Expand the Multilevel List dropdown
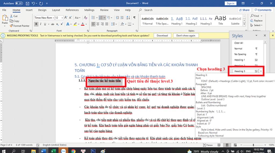 (x=111, y=17)
